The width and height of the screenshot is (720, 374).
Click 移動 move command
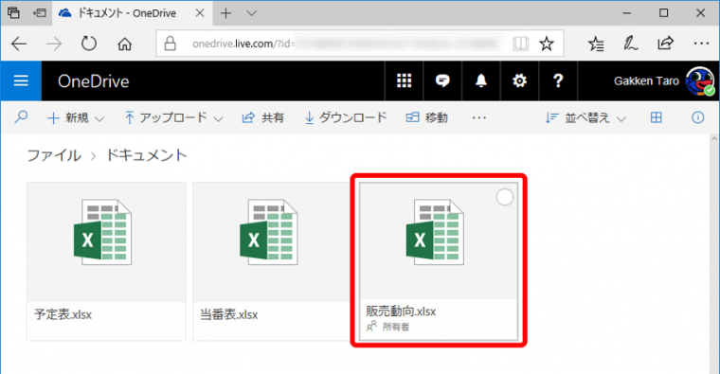click(x=426, y=118)
